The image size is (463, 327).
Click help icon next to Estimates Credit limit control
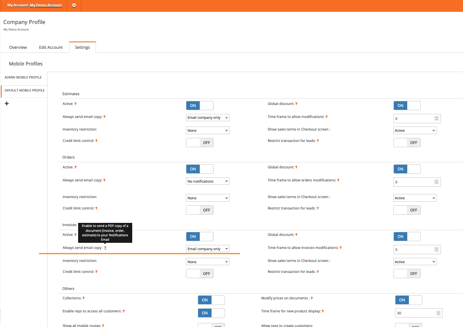(x=96, y=141)
